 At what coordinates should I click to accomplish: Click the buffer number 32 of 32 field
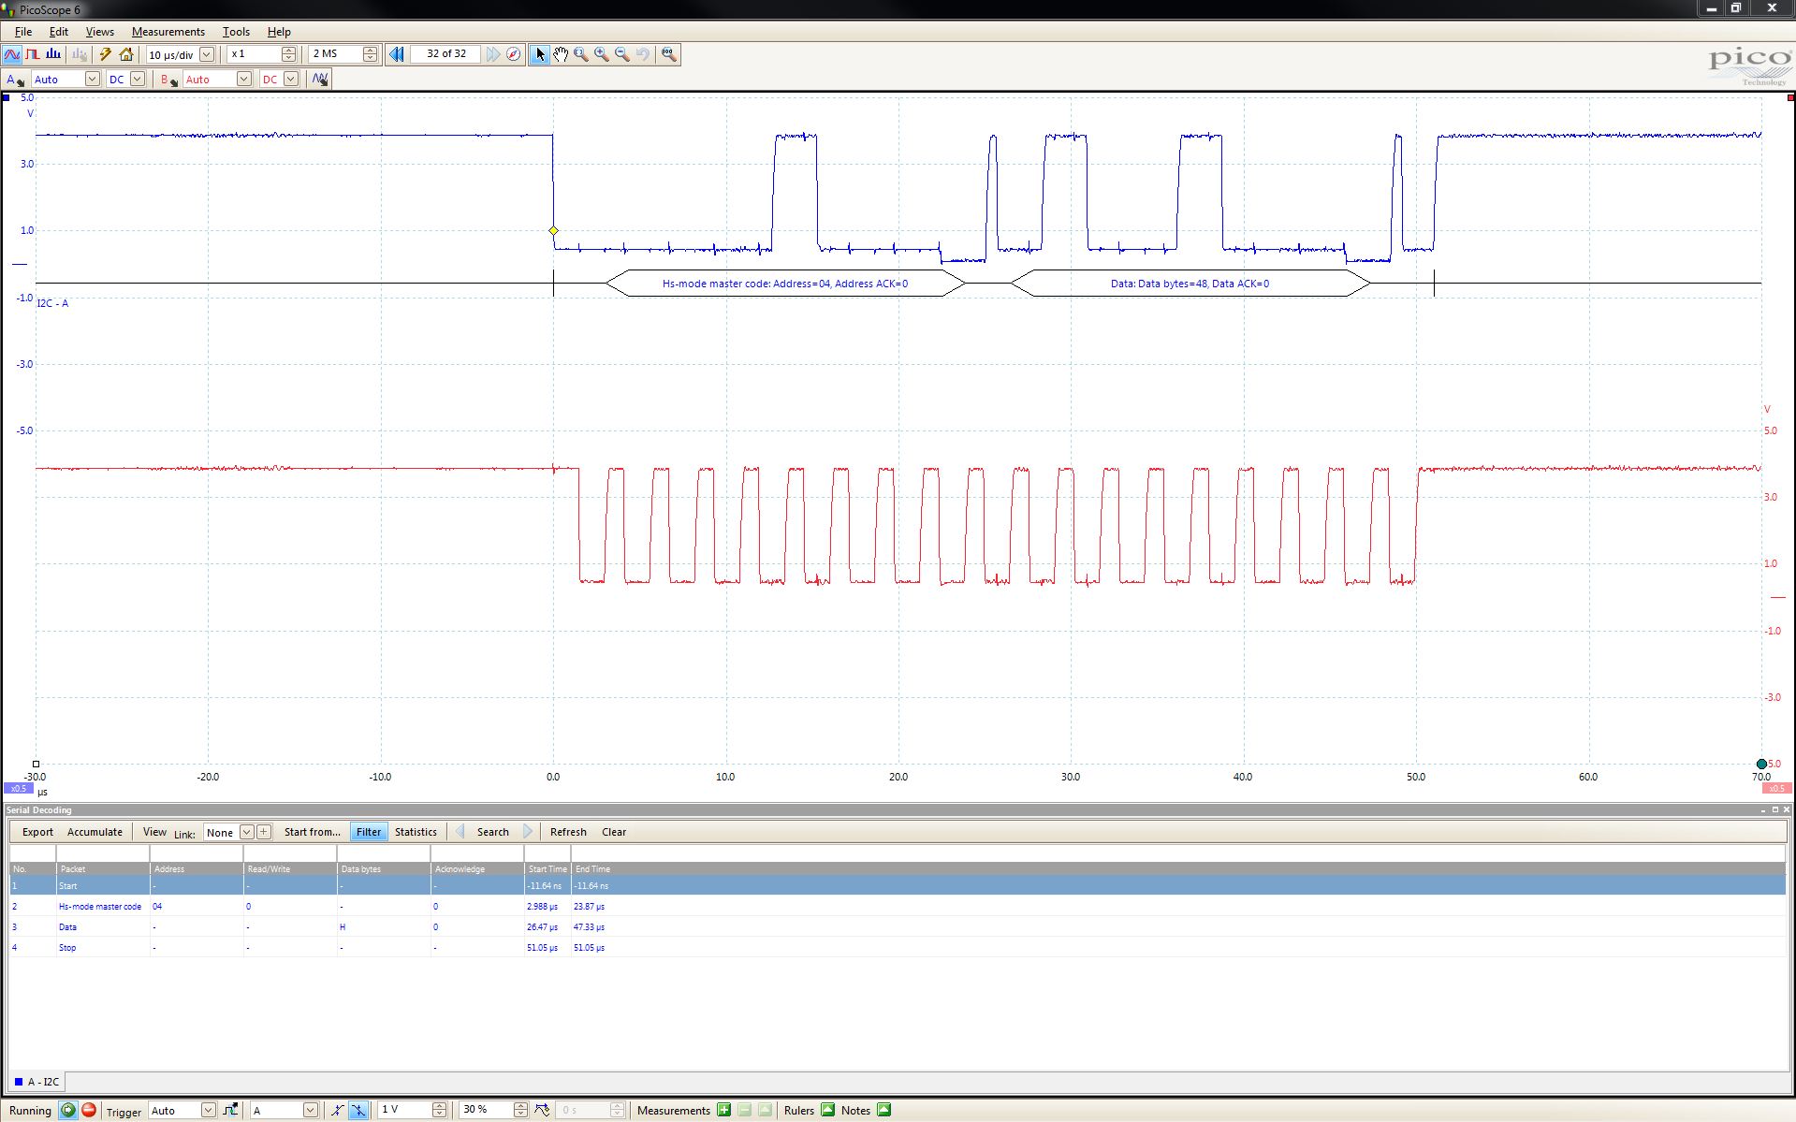point(446,54)
